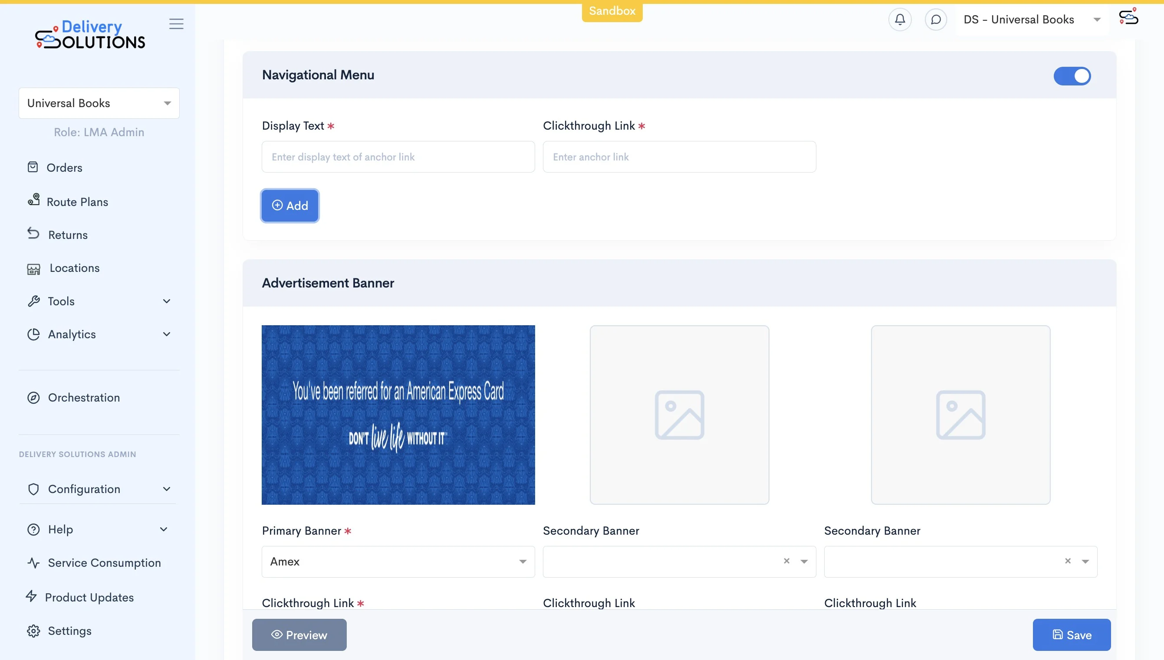Open Locations menu item

74,268
